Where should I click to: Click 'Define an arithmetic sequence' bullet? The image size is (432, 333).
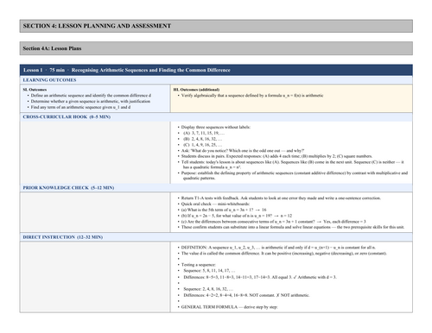[x=91, y=95]
